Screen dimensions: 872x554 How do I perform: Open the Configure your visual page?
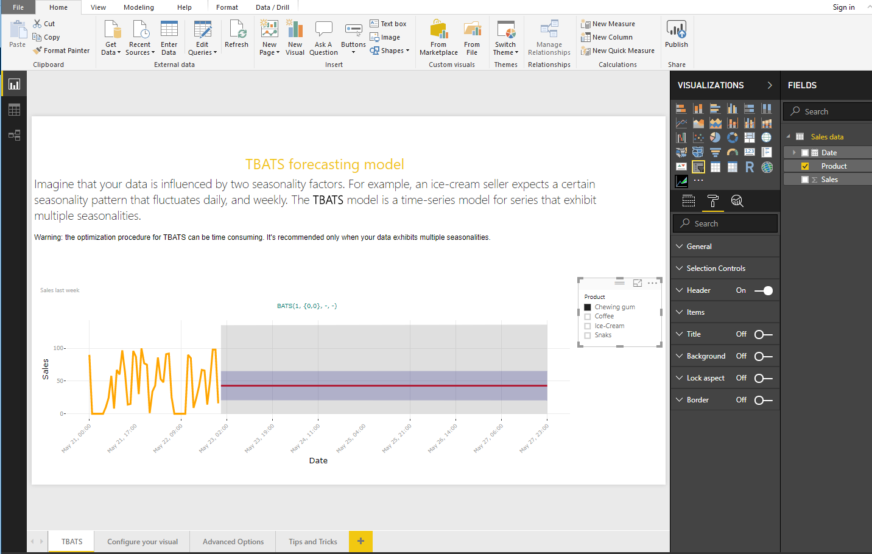142,542
